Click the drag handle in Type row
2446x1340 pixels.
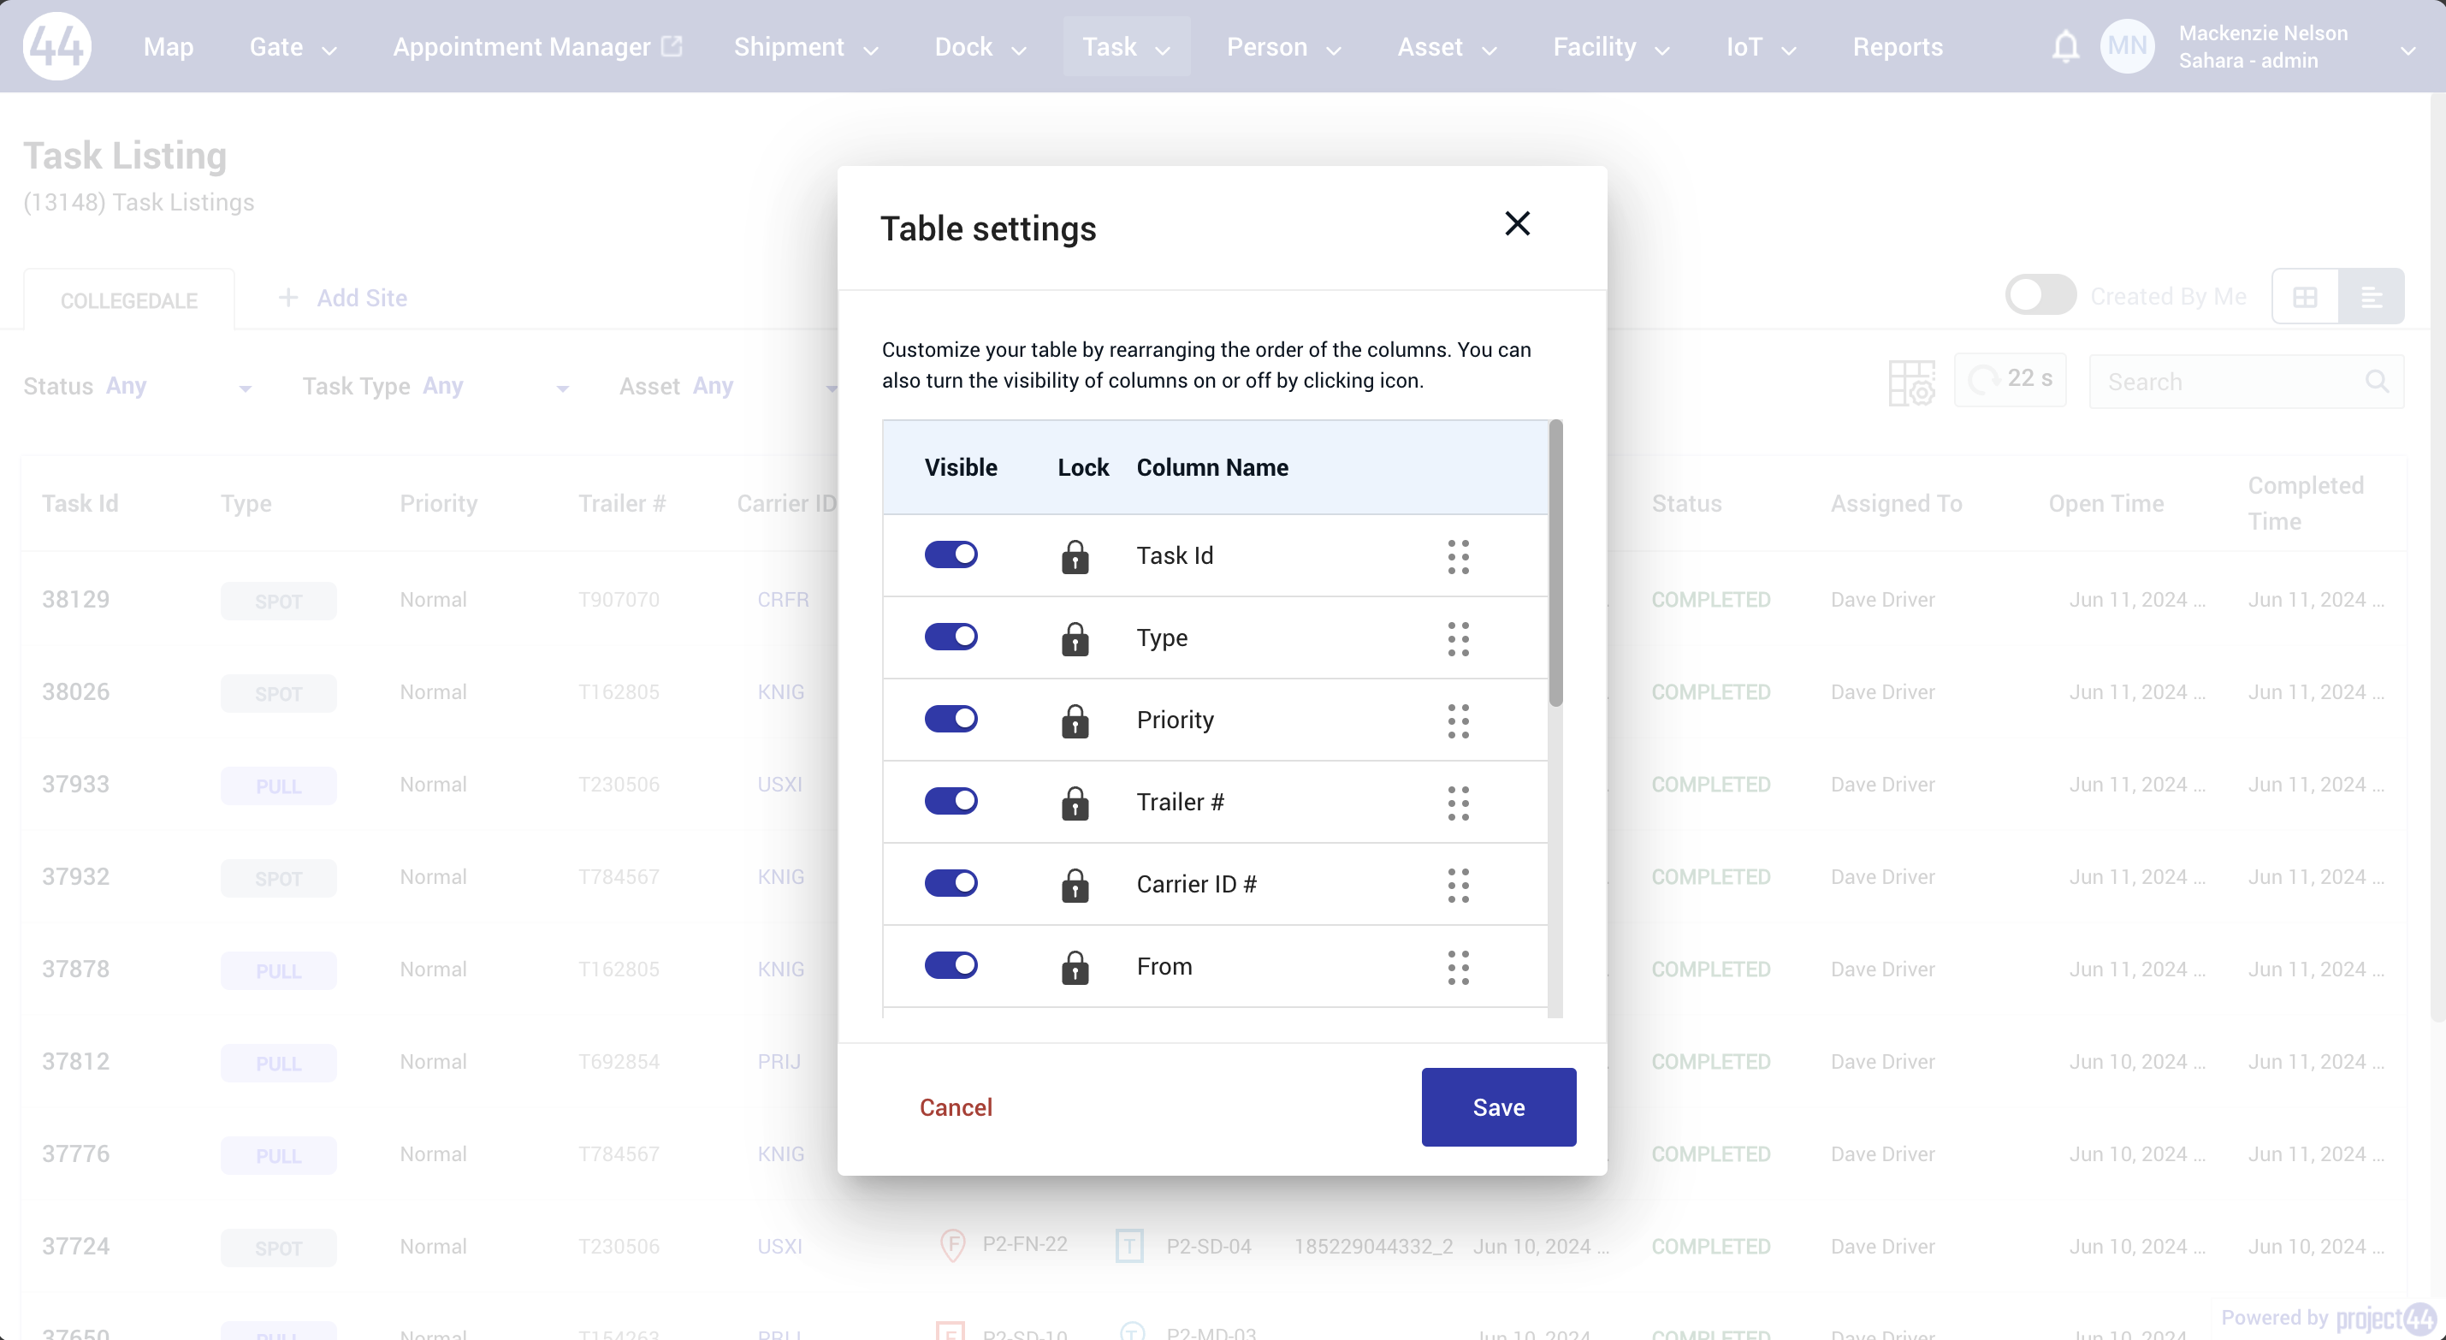(x=1459, y=639)
